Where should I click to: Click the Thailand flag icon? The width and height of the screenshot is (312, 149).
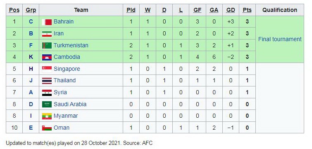click(47, 81)
